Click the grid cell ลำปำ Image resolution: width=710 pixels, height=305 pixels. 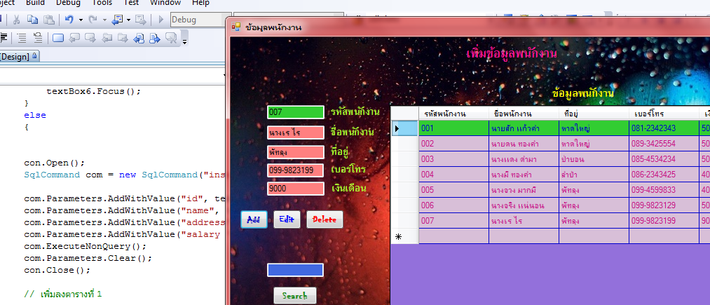(594, 175)
